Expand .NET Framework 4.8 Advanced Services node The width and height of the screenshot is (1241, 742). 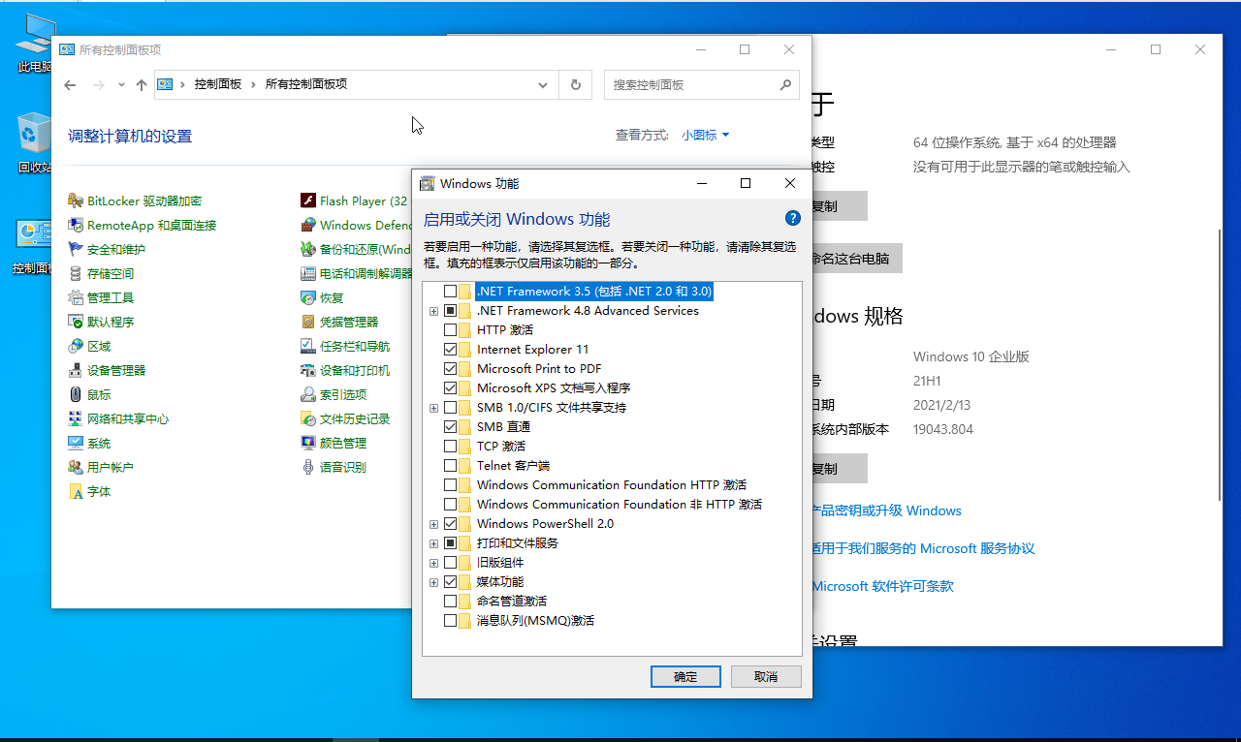433,311
